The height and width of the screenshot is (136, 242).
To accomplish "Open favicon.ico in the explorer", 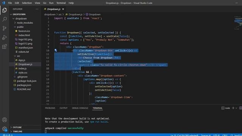I will 24,31.
